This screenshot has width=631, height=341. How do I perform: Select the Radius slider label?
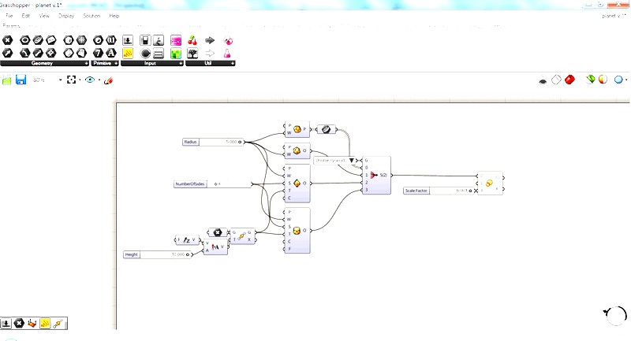point(191,142)
